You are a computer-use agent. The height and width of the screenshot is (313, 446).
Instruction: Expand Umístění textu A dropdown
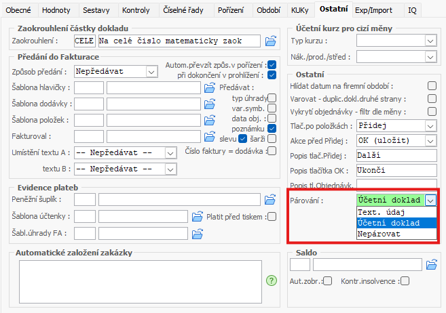click(x=170, y=153)
